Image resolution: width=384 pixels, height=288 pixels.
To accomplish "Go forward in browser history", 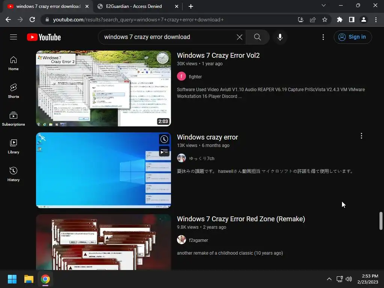I will coord(20,19).
